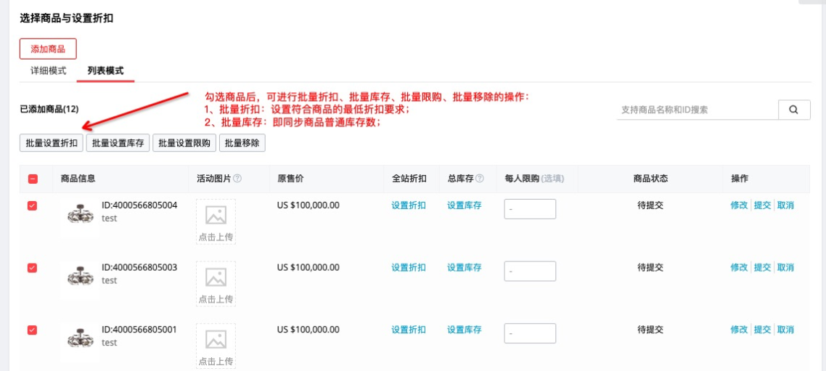Toggle the select-all checkbox in table header
This screenshot has height=371, width=826.
(x=33, y=179)
